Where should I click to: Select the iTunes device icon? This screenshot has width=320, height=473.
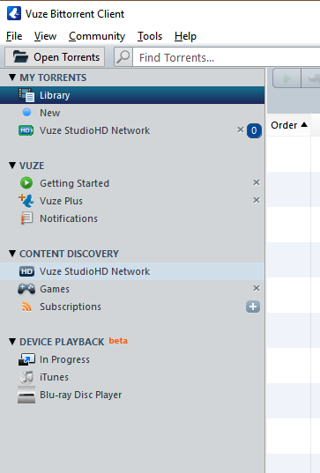[26, 377]
